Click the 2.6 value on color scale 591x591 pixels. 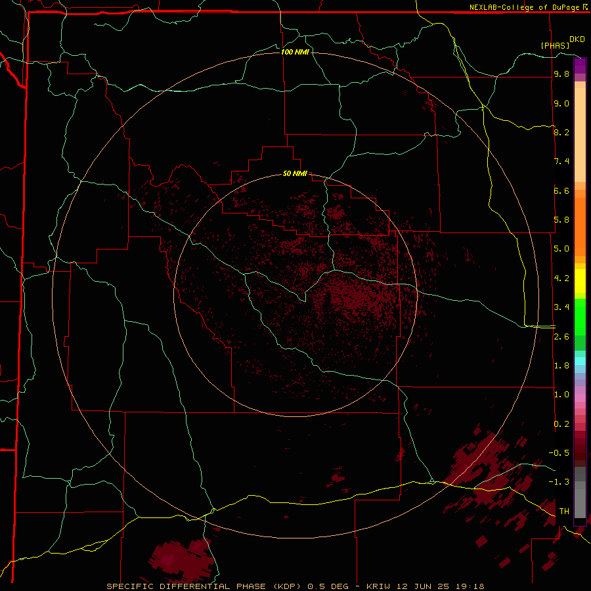[x=561, y=337]
